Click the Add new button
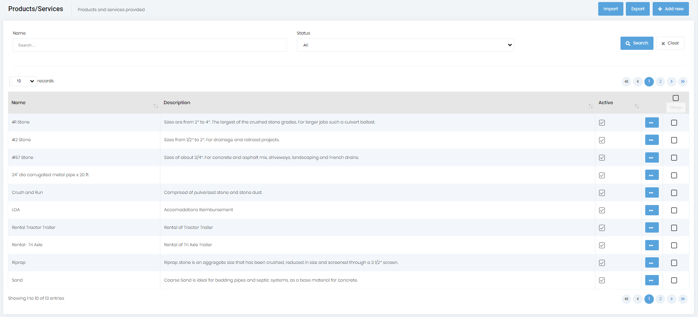The height and width of the screenshot is (317, 698). point(670,9)
